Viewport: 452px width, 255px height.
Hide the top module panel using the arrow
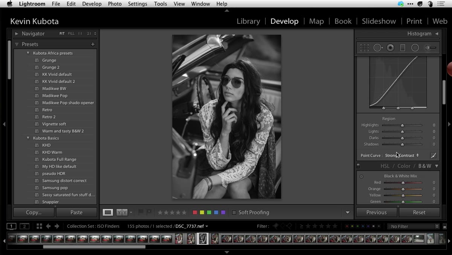(227, 11)
